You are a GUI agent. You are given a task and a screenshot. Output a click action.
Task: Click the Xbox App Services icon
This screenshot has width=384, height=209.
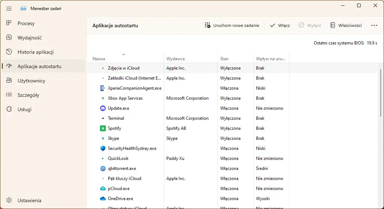[103, 98]
